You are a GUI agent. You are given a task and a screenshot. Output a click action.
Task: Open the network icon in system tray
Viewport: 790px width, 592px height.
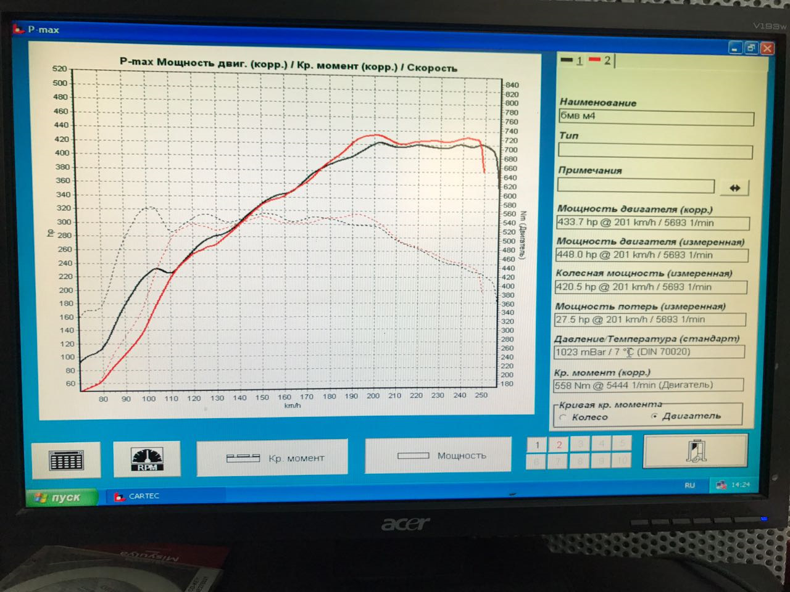point(721,485)
